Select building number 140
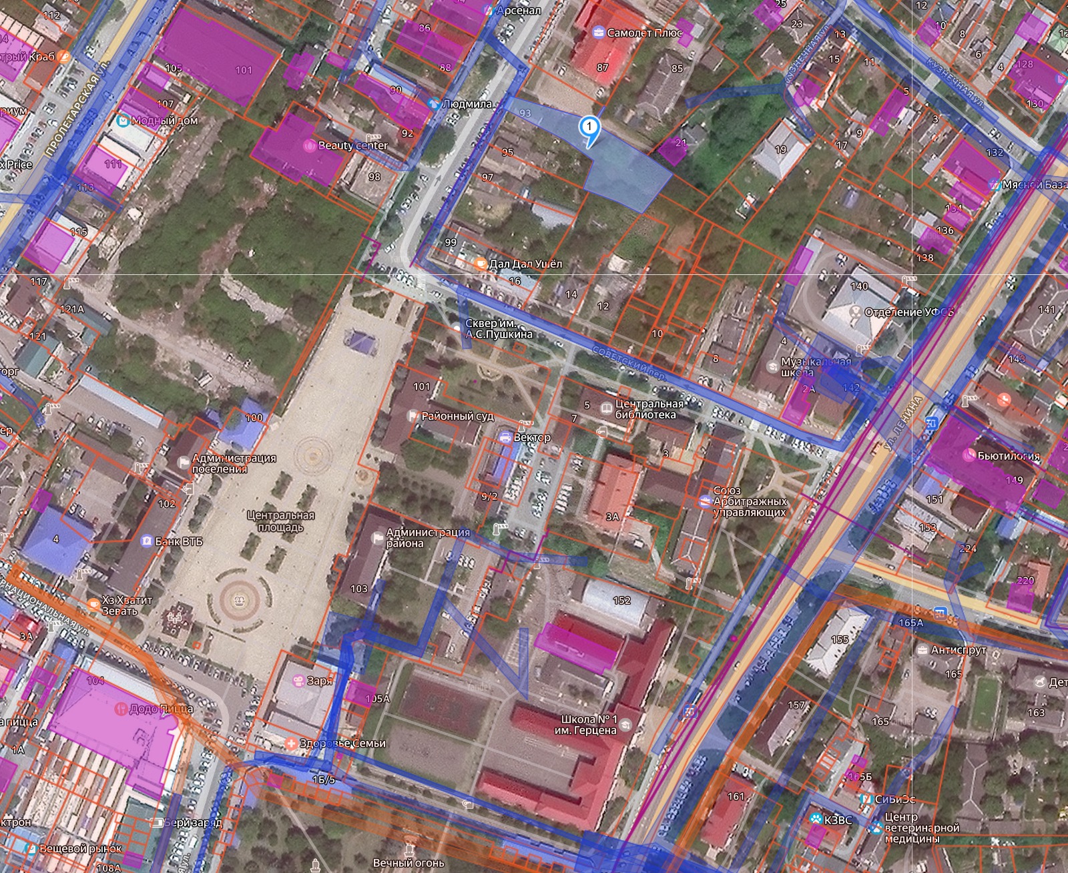Screen dimensions: 1068x873 [859, 286]
